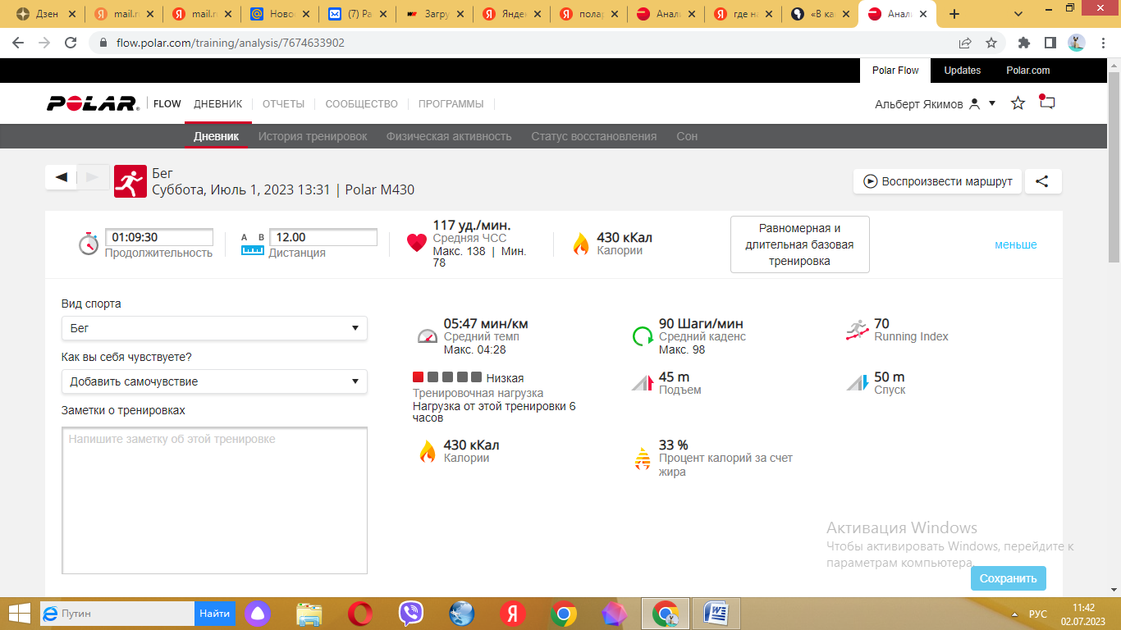Go to previous training with left arrow
1121x630 pixels.
pos(61,177)
